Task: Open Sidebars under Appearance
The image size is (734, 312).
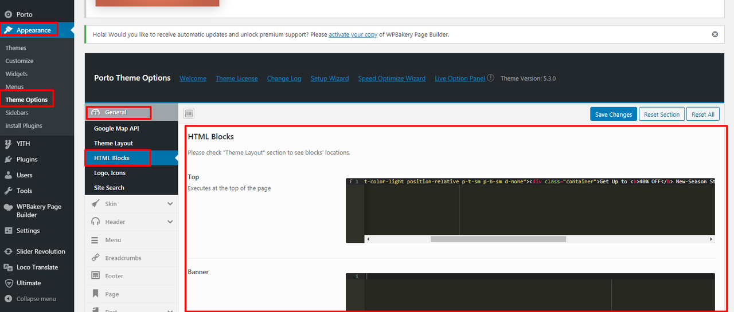Action: pyautogui.click(x=17, y=113)
